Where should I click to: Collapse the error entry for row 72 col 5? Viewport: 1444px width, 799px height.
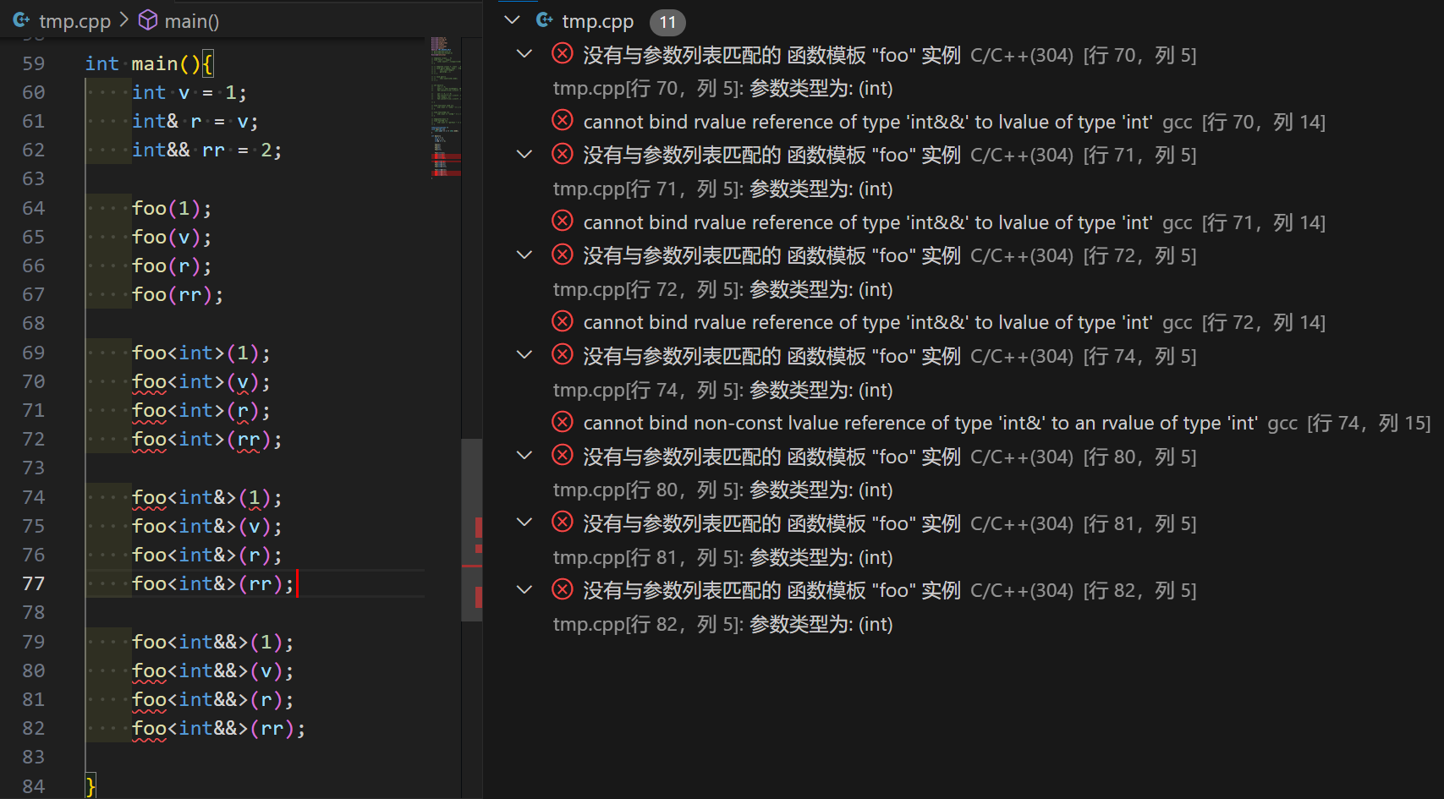coord(524,255)
